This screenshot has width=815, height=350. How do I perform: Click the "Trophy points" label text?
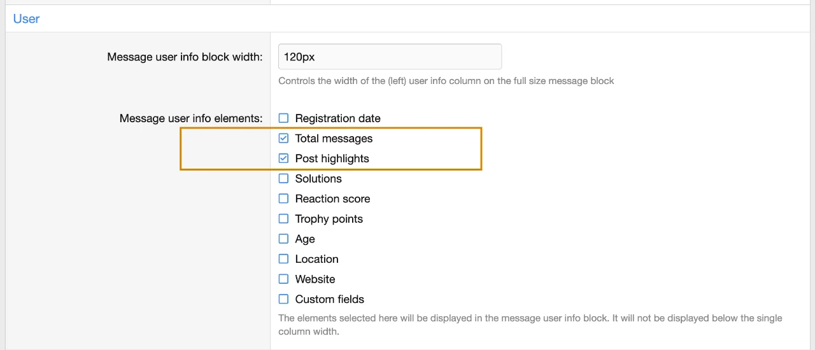coord(329,219)
